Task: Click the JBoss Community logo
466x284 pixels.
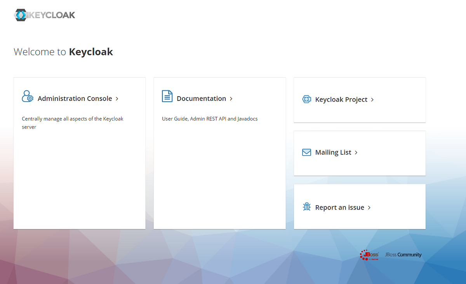Action: point(403,255)
